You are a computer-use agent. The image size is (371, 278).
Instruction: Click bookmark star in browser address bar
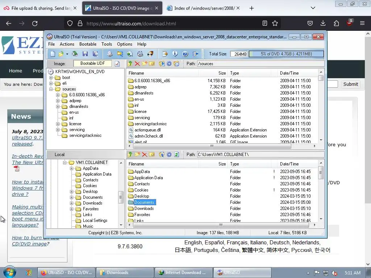tap(275, 23)
